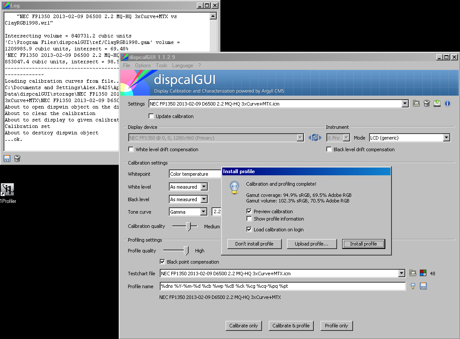Click the save log disk icon

coord(7,159)
